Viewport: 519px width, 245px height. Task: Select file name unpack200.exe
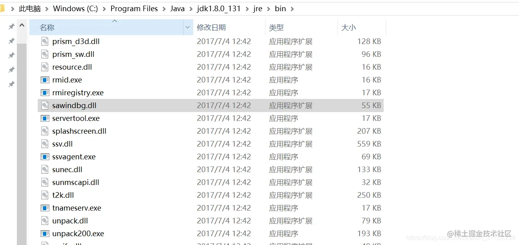click(x=78, y=233)
